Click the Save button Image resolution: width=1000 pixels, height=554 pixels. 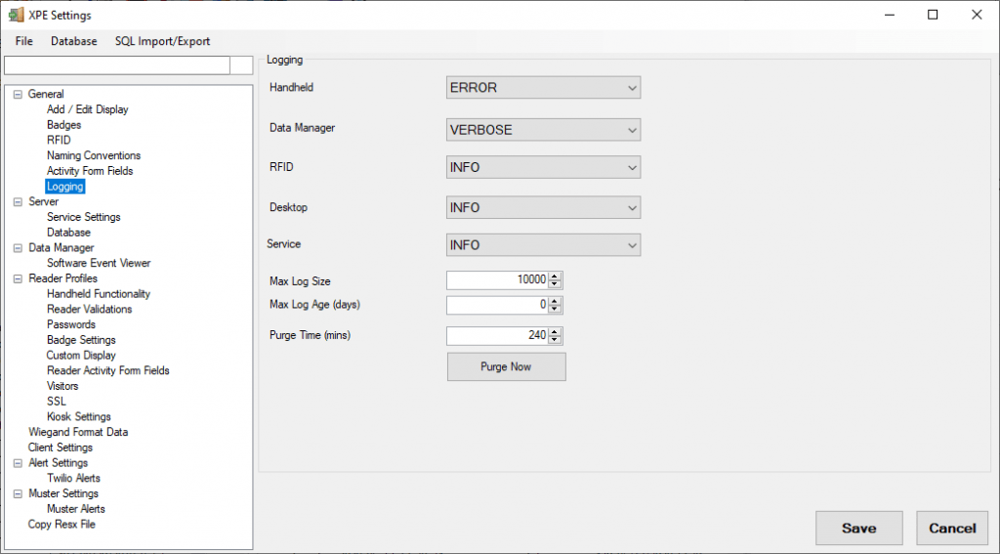pyautogui.click(x=859, y=528)
